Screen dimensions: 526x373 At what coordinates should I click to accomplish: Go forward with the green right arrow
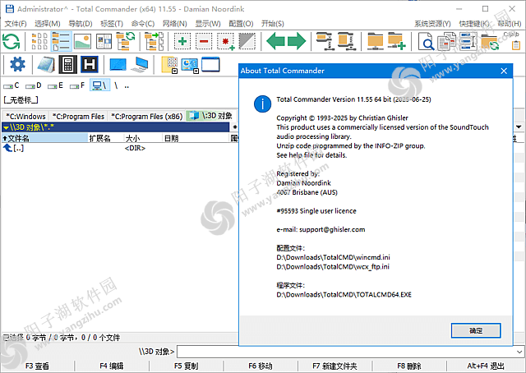click(x=297, y=41)
